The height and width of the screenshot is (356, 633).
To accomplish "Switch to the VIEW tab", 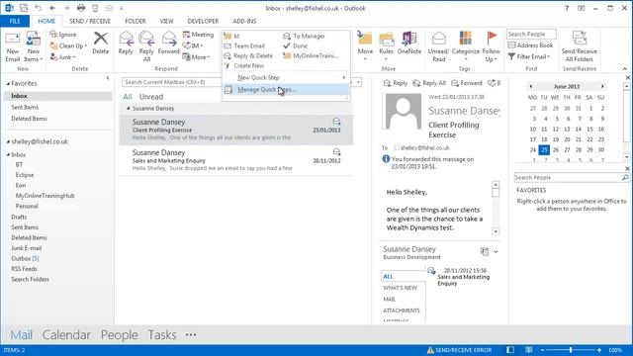I will click(166, 21).
